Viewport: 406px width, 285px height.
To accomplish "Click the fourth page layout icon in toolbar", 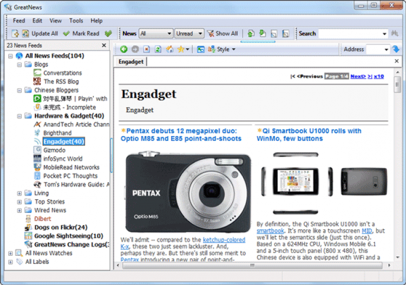I will pos(285,34).
